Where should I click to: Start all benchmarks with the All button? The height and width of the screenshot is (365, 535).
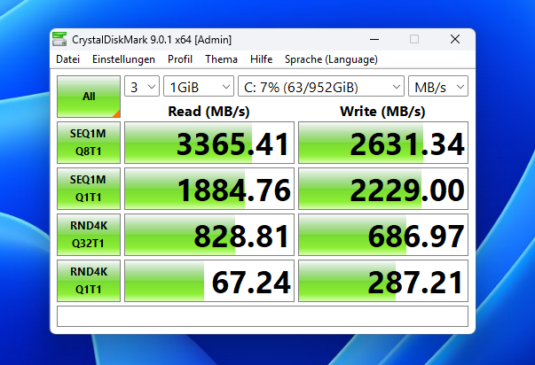point(89,97)
